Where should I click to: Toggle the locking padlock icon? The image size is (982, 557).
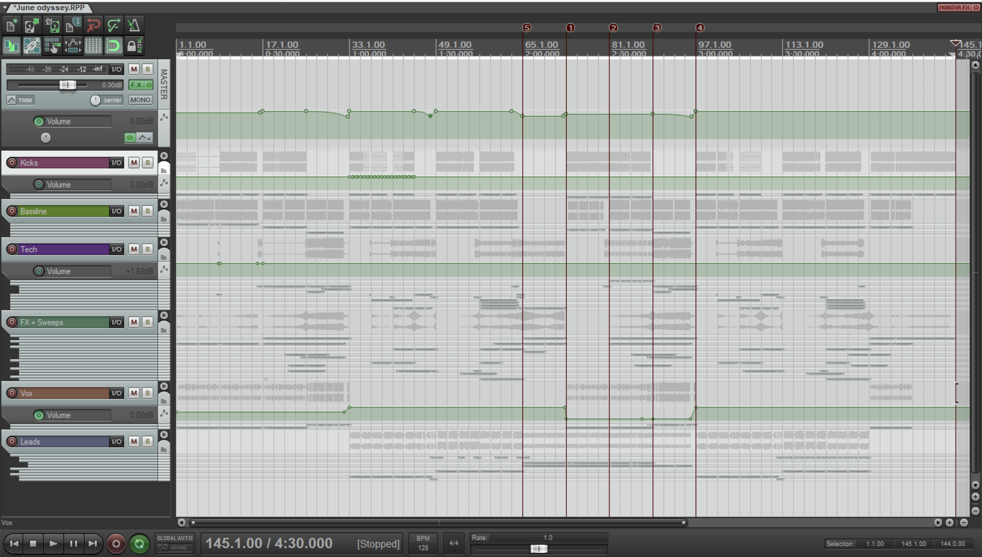134,46
